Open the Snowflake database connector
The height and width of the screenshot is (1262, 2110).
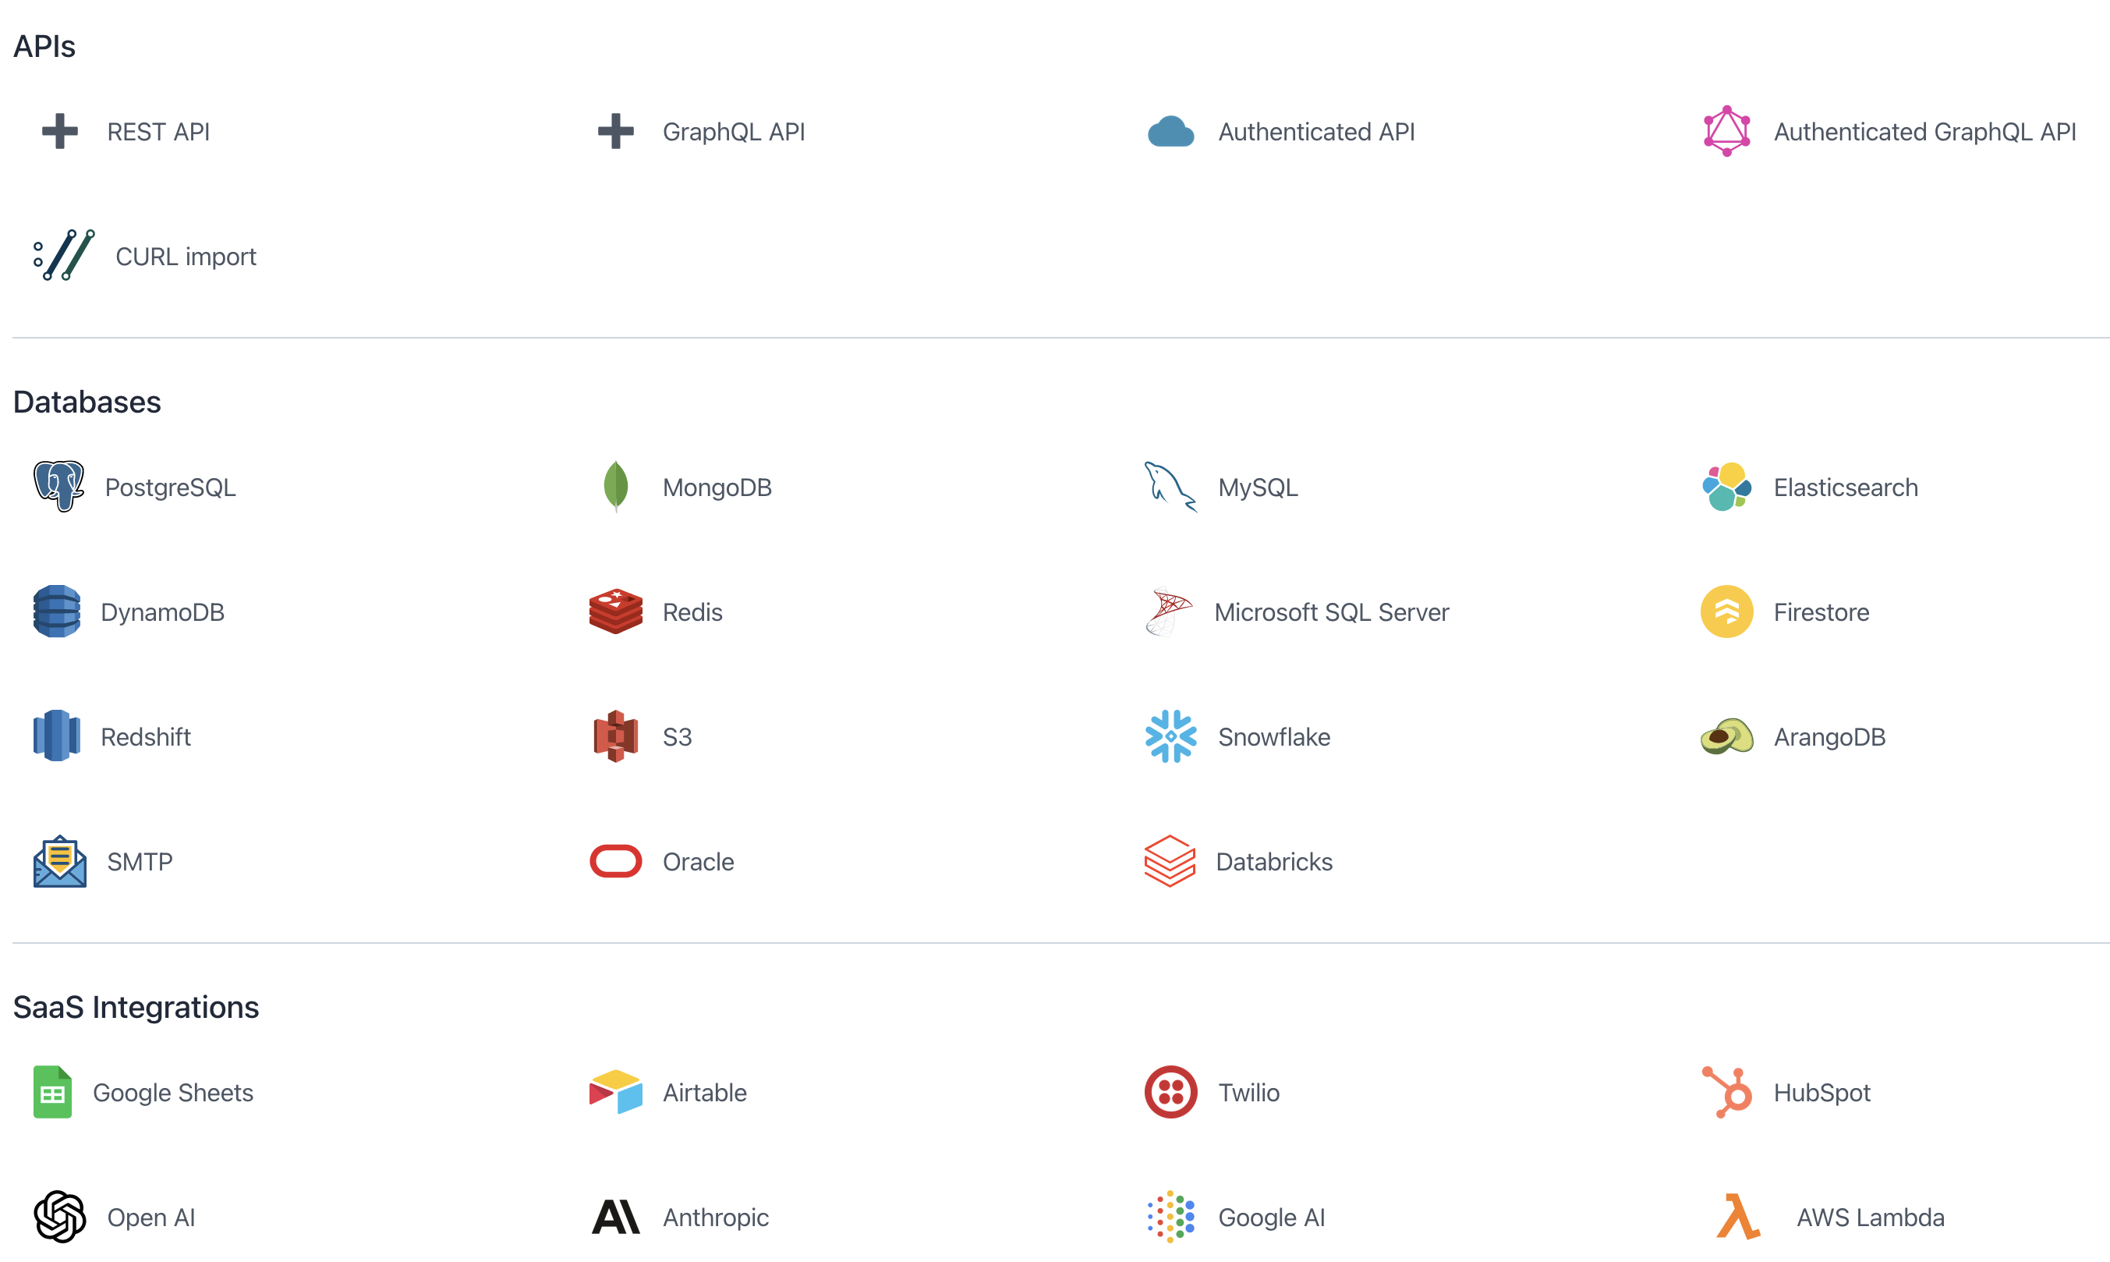tap(1275, 736)
